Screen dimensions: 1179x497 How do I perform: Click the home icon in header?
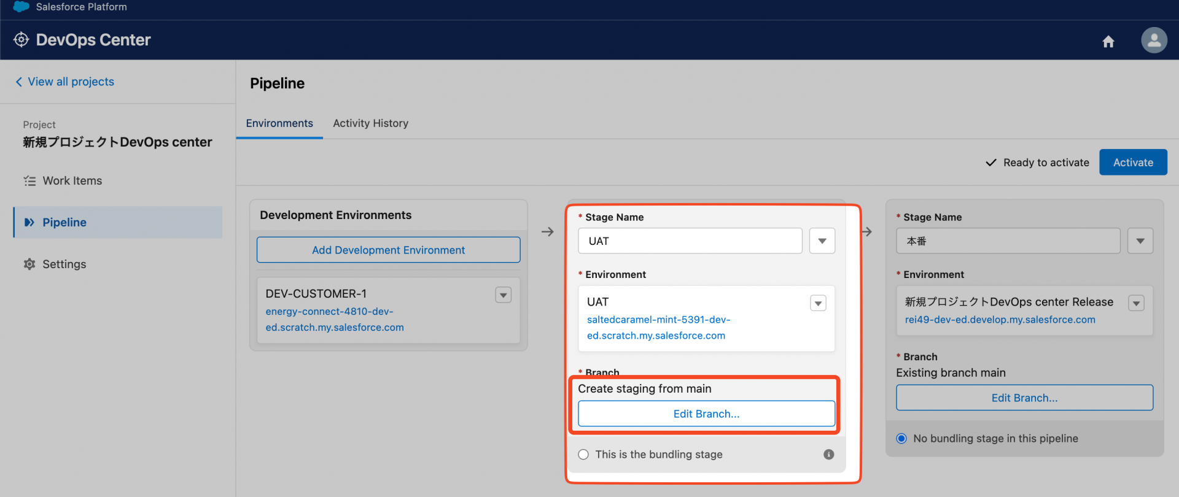[x=1108, y=41]
